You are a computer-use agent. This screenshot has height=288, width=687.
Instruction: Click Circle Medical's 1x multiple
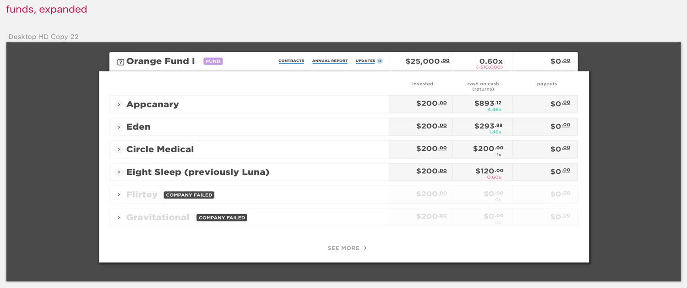pos(499,155)
